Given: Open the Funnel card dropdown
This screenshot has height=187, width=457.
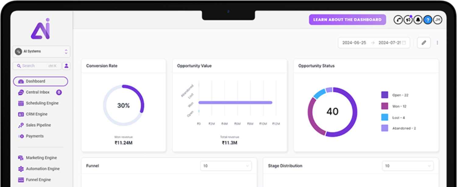Looking at the screenshot, I should pos(226,166).
